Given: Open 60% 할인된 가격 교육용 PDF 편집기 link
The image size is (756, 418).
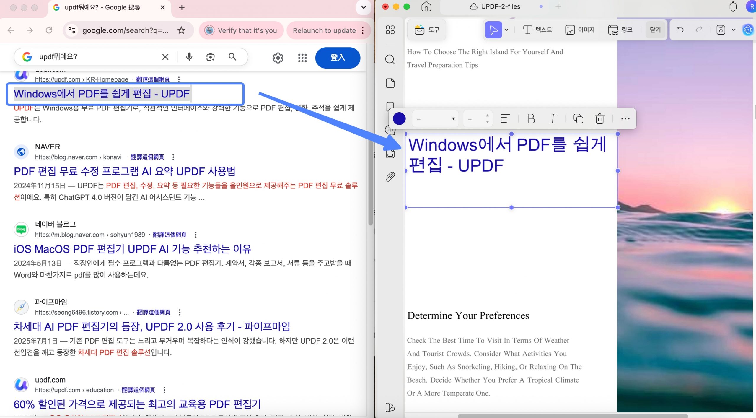Looking at the screenshot, I should [x=137, y=404].
